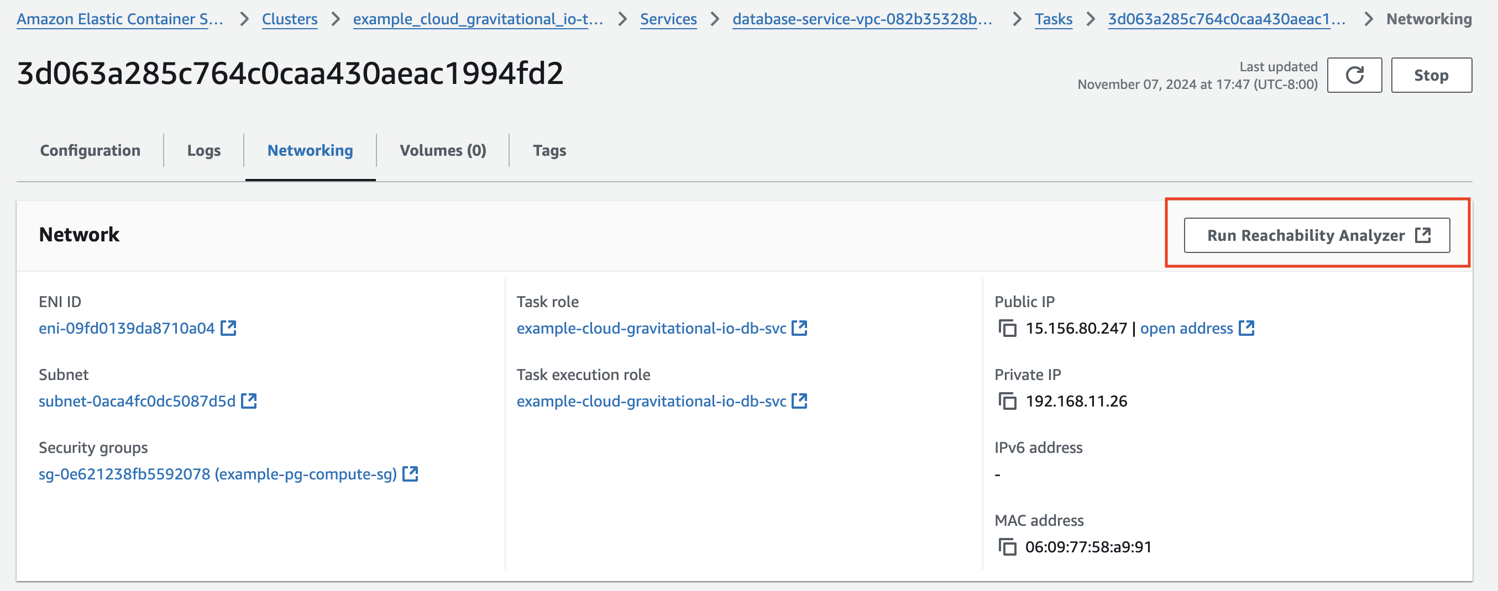This screenshot has width=1498, height=591.
Task: Click the refresh icon to reload task details
Action: 1354,75
